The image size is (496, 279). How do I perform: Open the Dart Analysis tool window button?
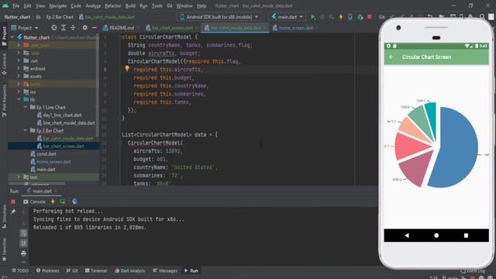(129, 270)
